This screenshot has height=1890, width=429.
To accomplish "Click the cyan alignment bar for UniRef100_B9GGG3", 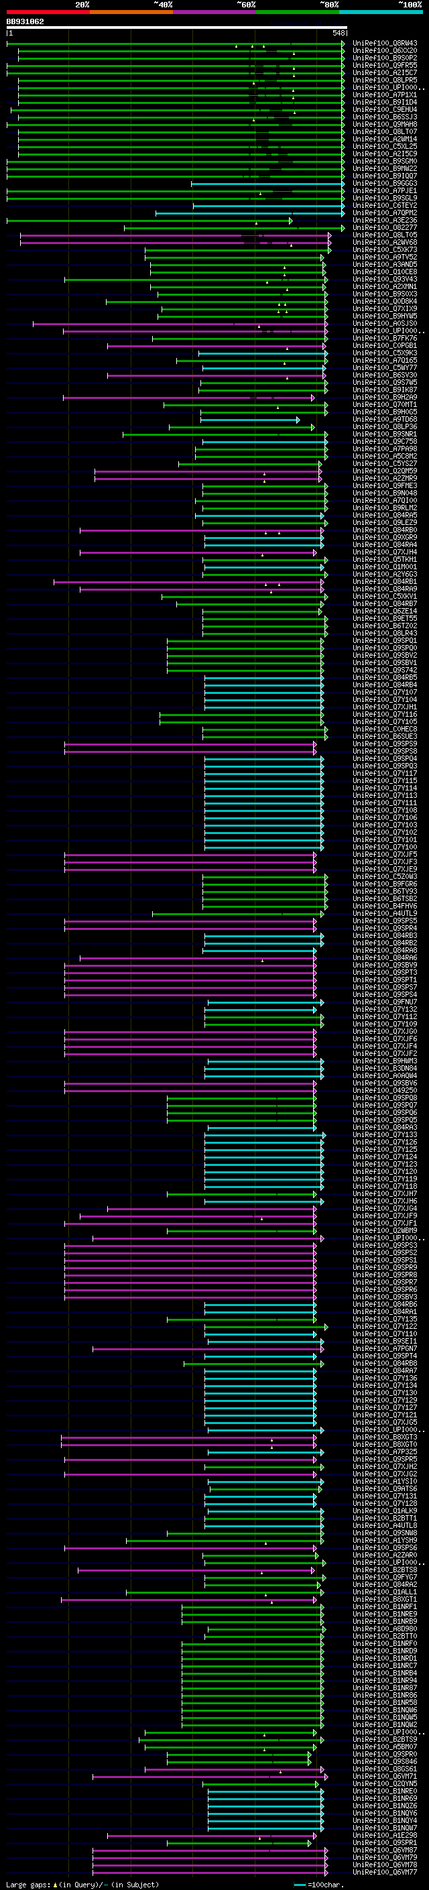I will click(x=267, y=184).
